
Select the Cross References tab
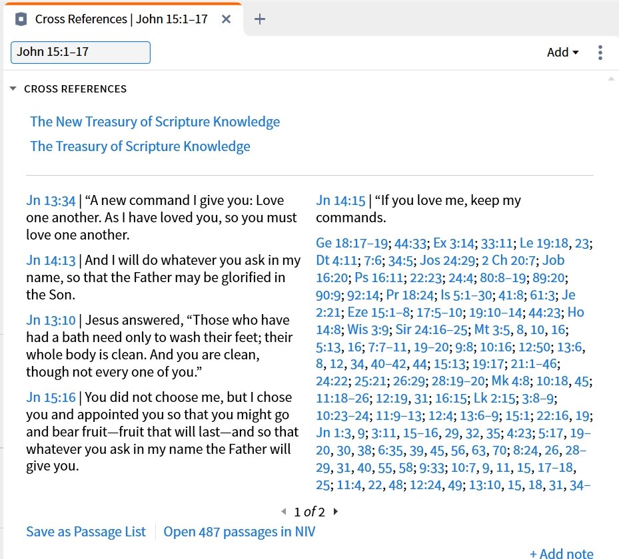121,19
